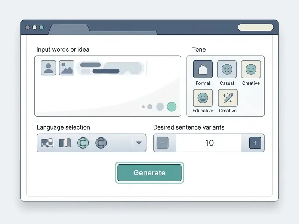Click the 'Formal' tone label
This screenshot has height=224, width=299.
(203, 83)
